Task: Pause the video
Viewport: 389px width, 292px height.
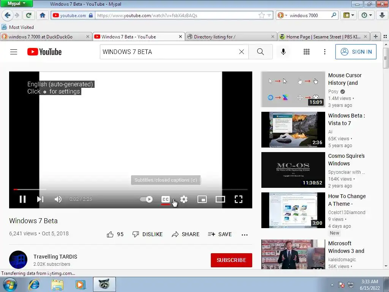Action: (x=22, y=199)
